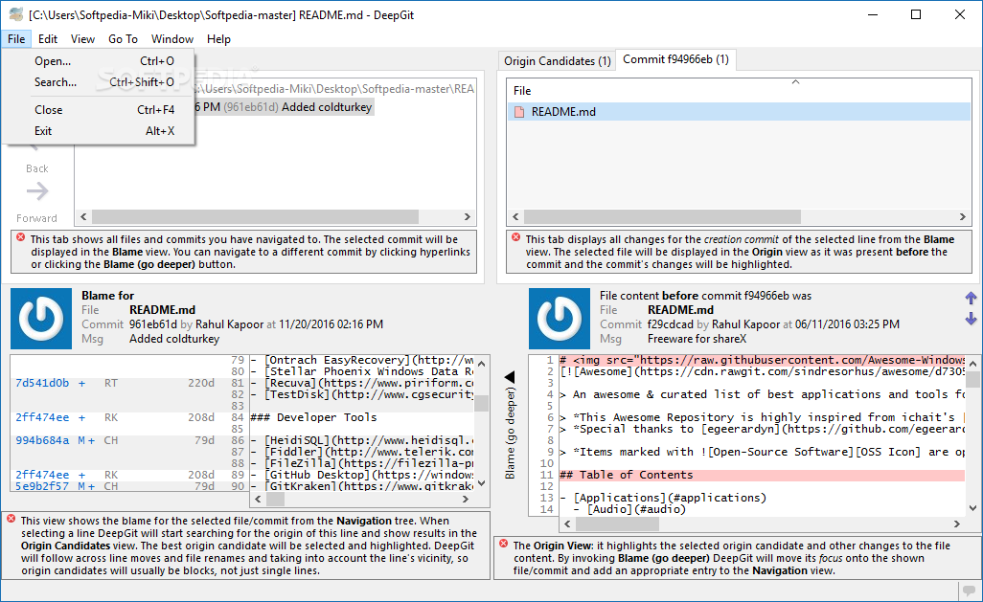Image resolution: width=983 pixels, height=602 pixels.
Task: Click scroll-right arrow under Blame code view
Action: coord(466,500)
